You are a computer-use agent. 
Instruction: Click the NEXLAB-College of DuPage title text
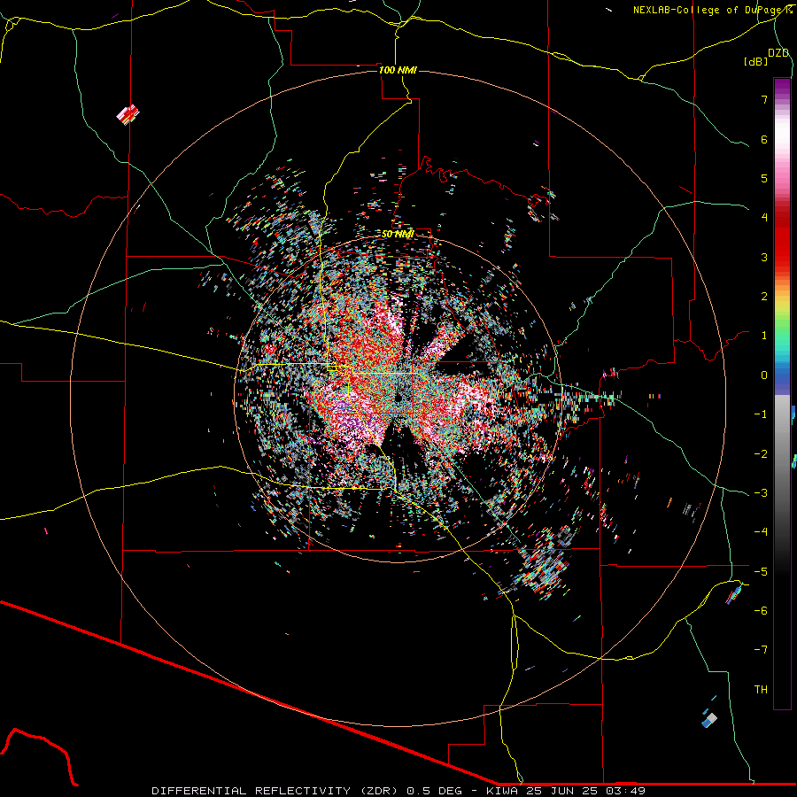click(x=712, y=10)
